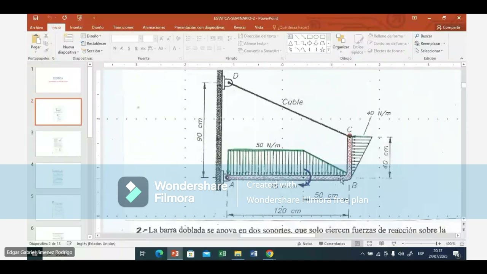This screenshot has height=274, width=487.
Task: Open Microsoft Edge from taskbar
Action: (159, 254)
